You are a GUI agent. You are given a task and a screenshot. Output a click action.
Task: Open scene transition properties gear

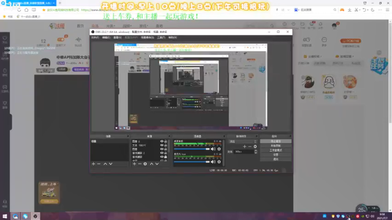255,147
